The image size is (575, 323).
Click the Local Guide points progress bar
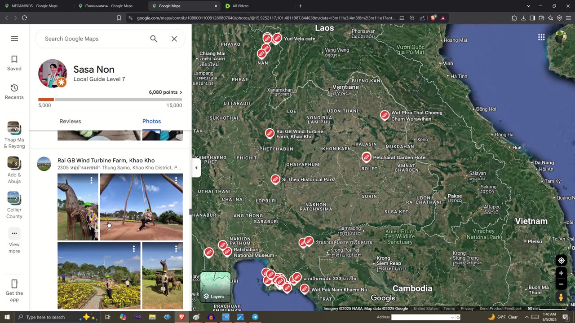110,100
